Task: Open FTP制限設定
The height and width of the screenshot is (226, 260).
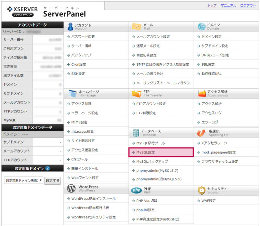Action: coord(146,113)
